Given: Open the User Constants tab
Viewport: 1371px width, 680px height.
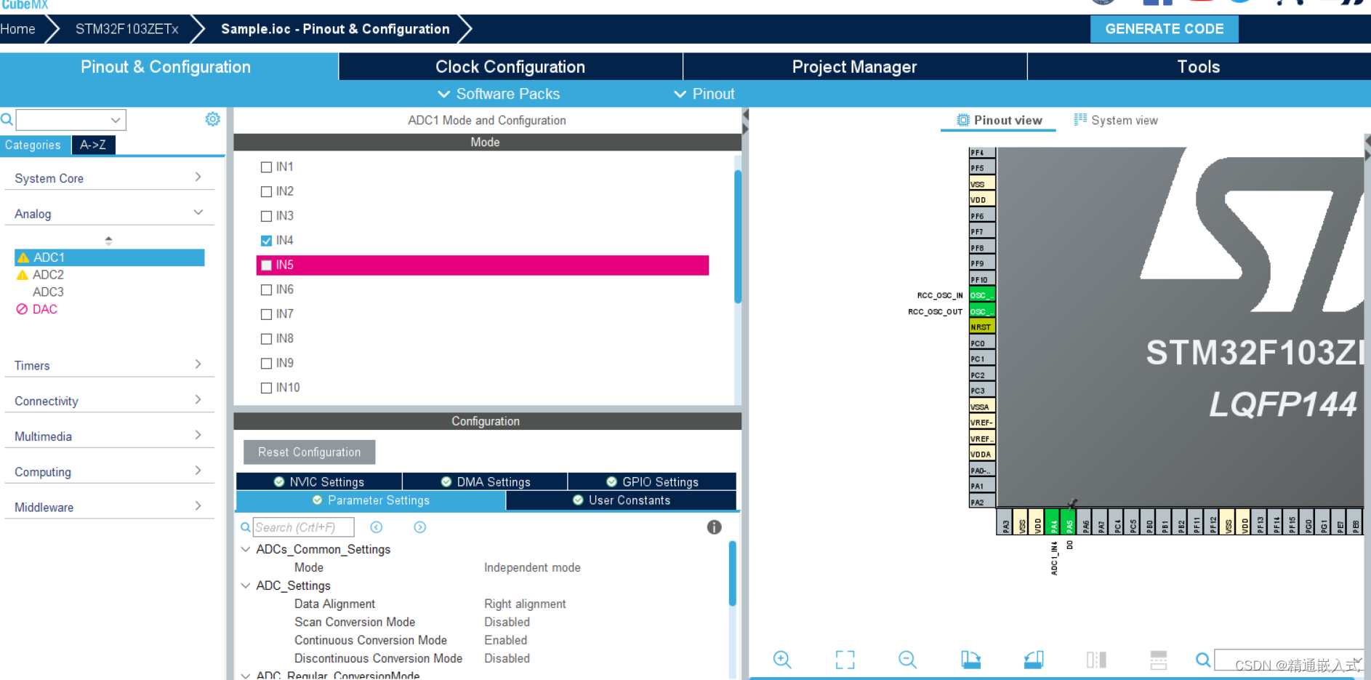Looking at the screenshot, I should click(622, 500).
